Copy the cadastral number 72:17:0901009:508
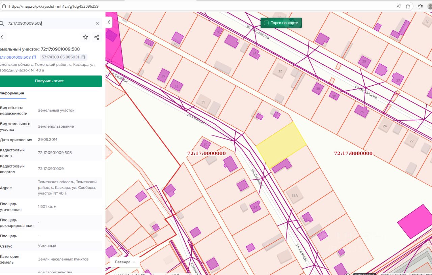 (34, 57)
